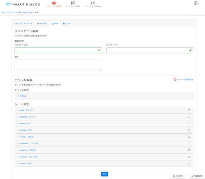Click the fullscreen icon on the start scenario row
Screen dimensions: 205x179
click(x=189, y=110)
